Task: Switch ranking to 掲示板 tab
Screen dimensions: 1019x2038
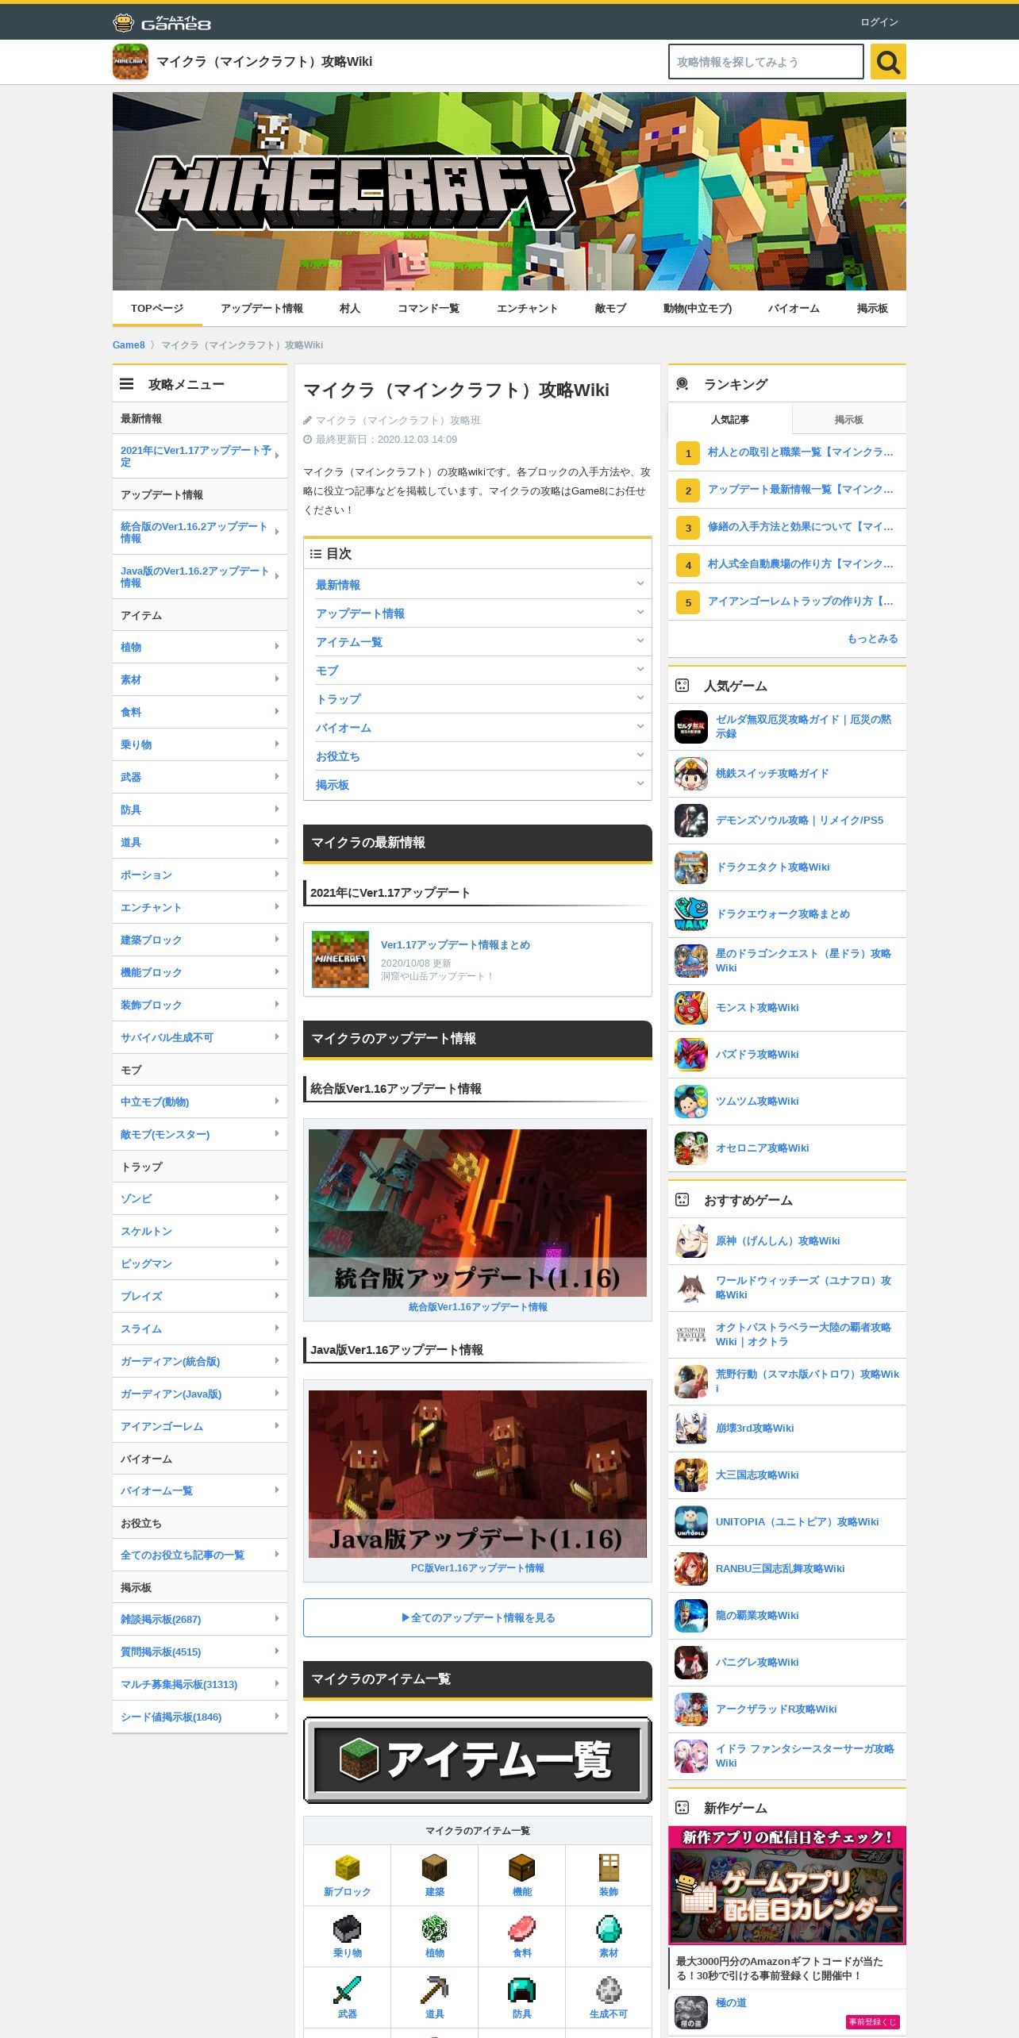Action: pos(849,419)
